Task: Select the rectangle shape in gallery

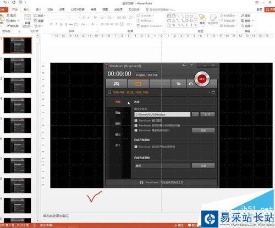Action: click(x=187, y=16)
